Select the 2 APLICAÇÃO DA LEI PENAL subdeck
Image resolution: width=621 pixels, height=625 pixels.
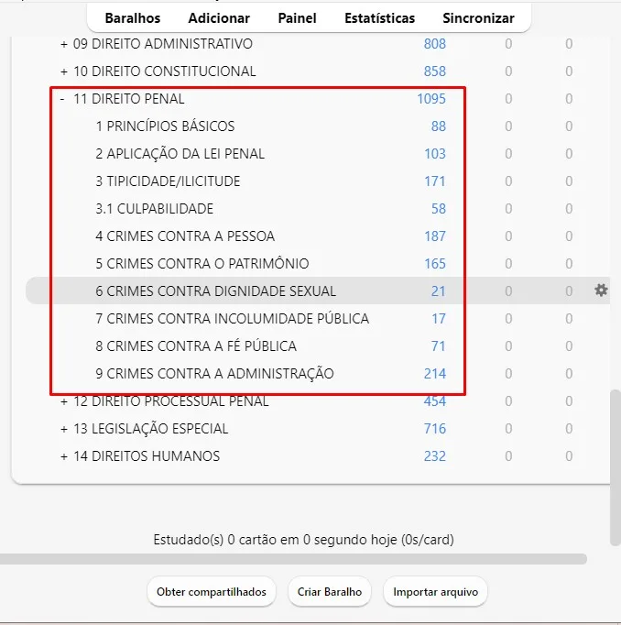(x=180, y=154)
